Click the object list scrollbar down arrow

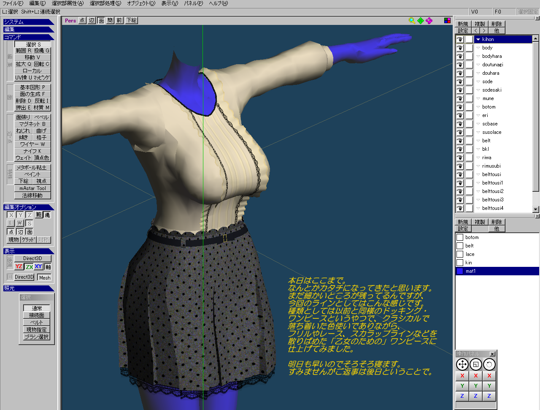535,209
